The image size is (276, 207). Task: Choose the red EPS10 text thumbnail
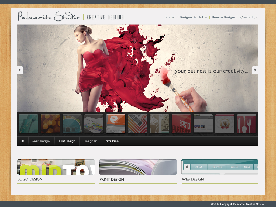(181, 124)
